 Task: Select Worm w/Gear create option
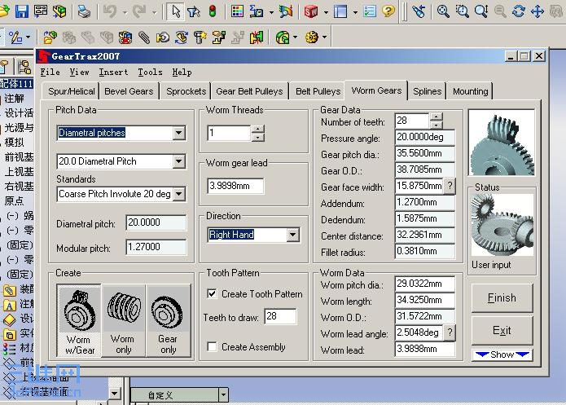(80, 321)
